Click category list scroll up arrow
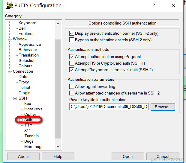The image size is (186, 163). click(58, 24)
